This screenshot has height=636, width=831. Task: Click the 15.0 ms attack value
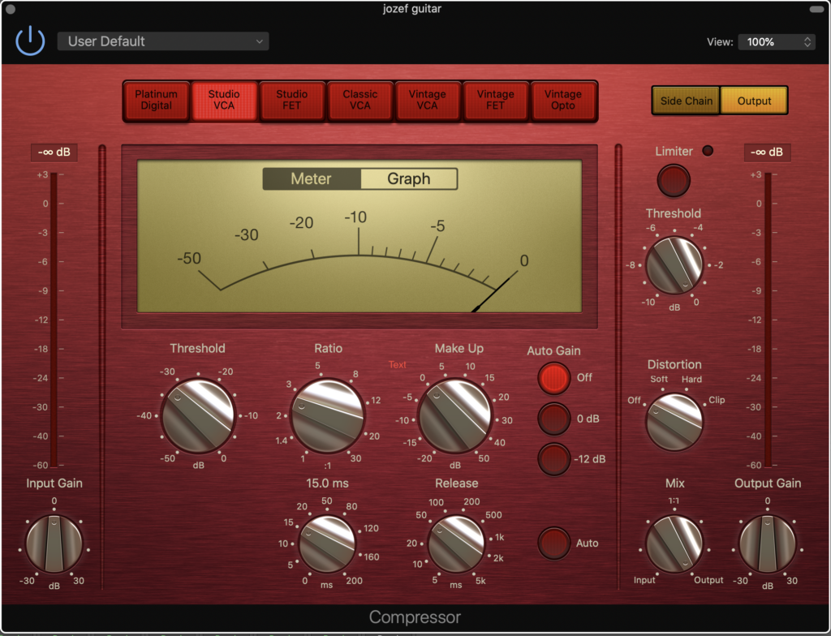tap(328, 483)
